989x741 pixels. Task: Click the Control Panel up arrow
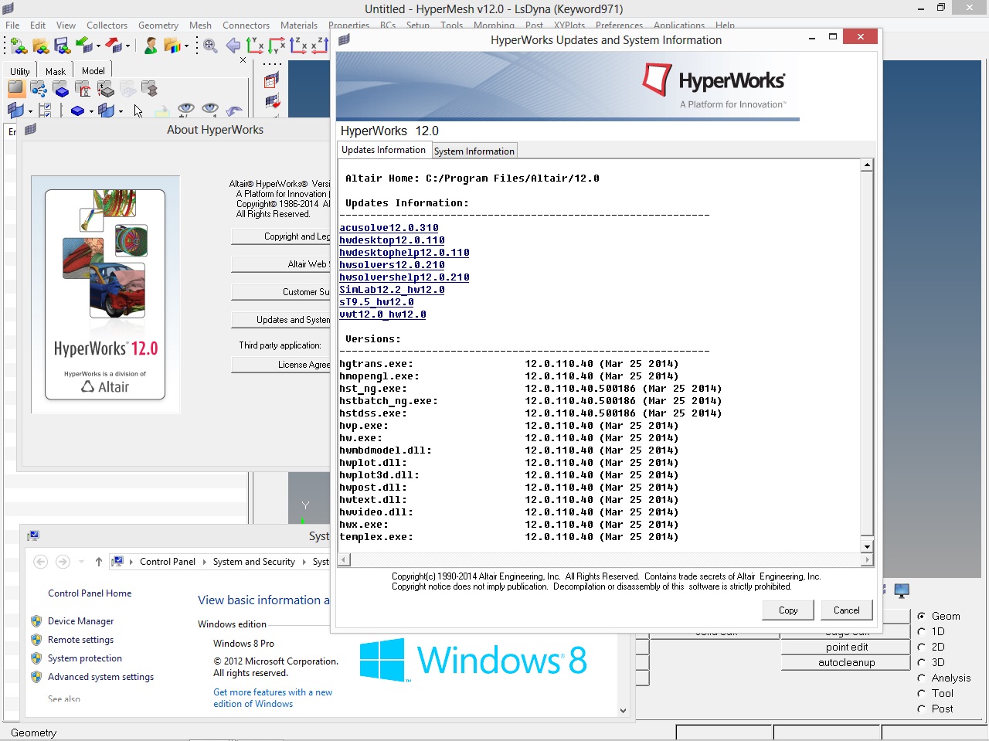pos(99,562)
